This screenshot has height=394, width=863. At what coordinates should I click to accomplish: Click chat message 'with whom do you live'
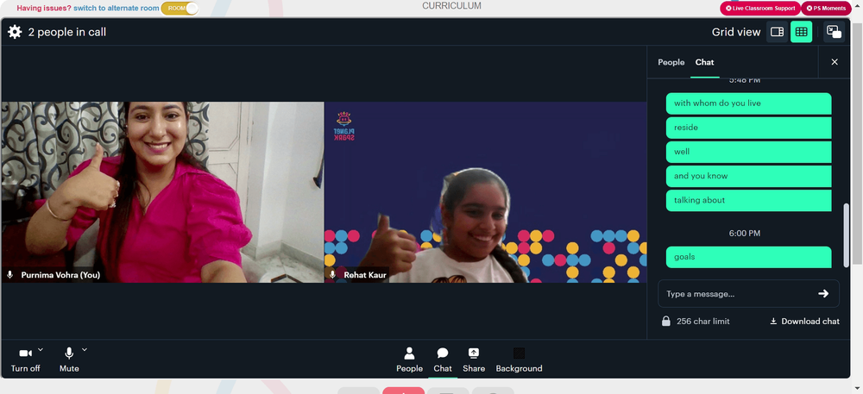tap(748, 103)
